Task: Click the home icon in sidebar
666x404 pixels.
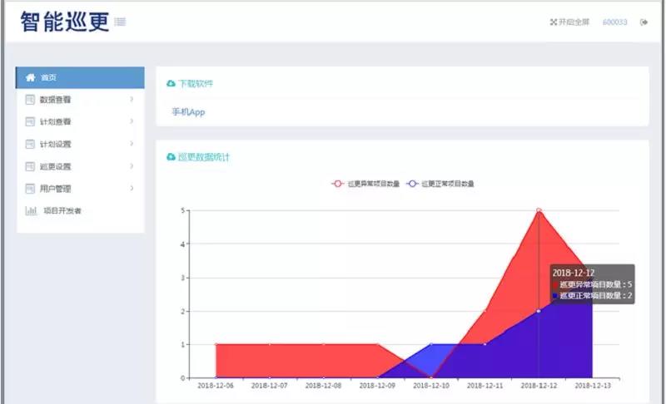Action: (x=30, y=77)
